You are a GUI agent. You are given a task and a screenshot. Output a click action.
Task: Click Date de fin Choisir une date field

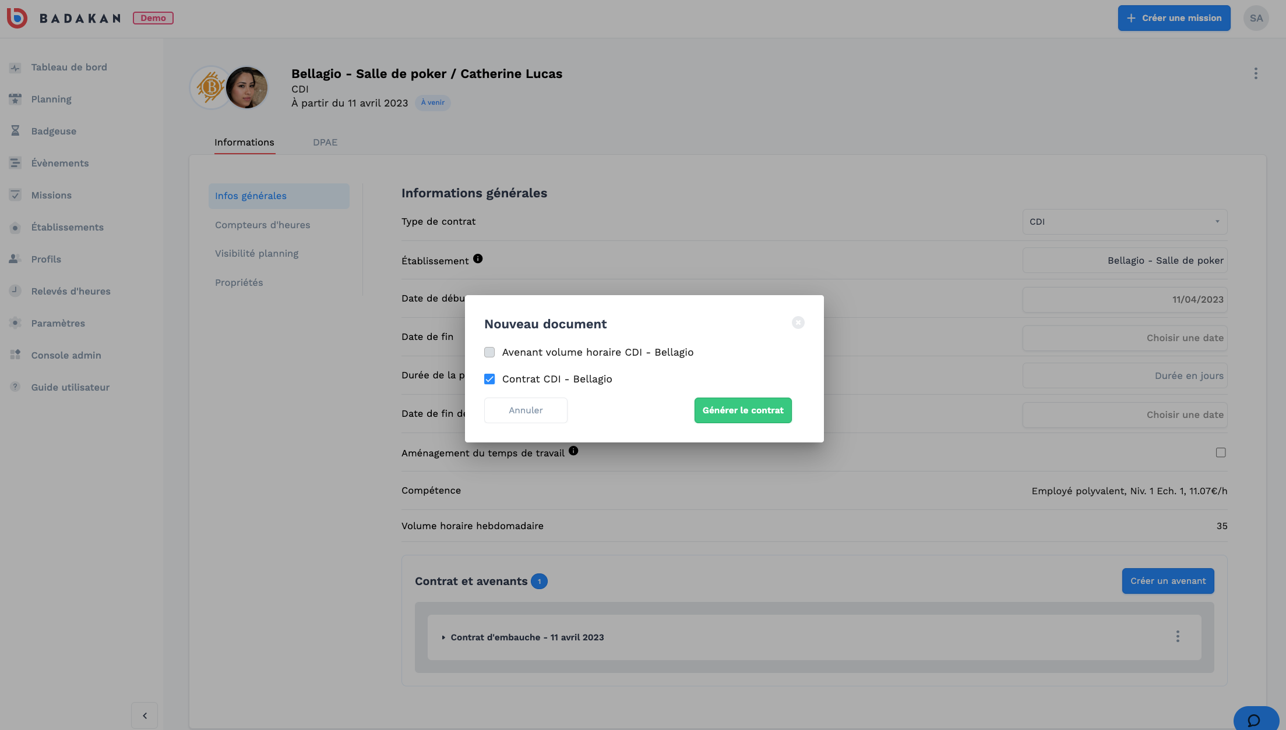1125,338
